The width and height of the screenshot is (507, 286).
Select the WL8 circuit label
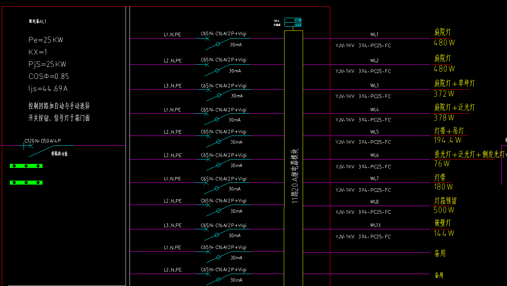pos(374,201)
